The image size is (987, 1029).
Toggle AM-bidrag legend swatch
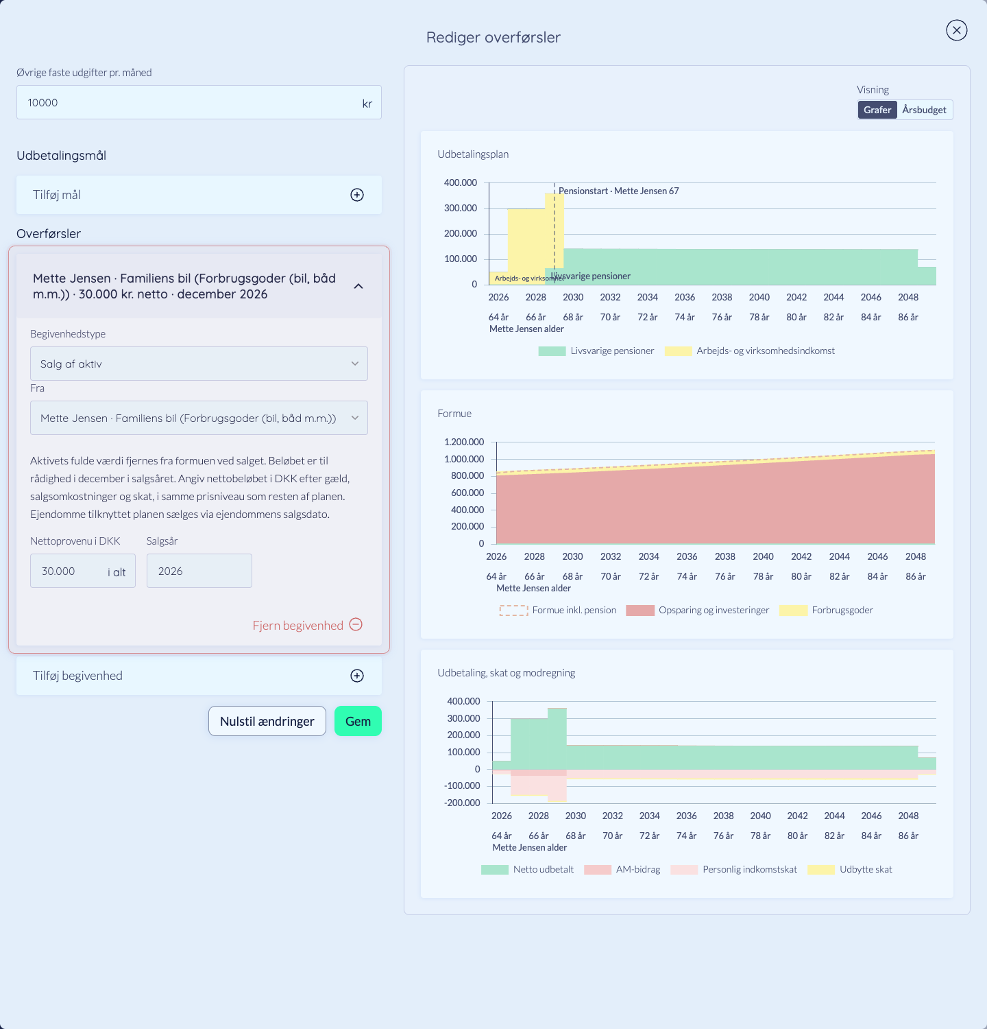coord(598,870)
